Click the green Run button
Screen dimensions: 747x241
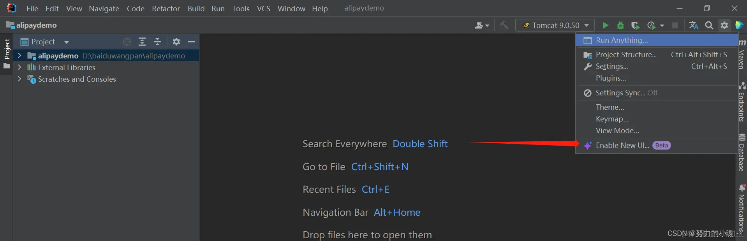click(x=605, y=25)
